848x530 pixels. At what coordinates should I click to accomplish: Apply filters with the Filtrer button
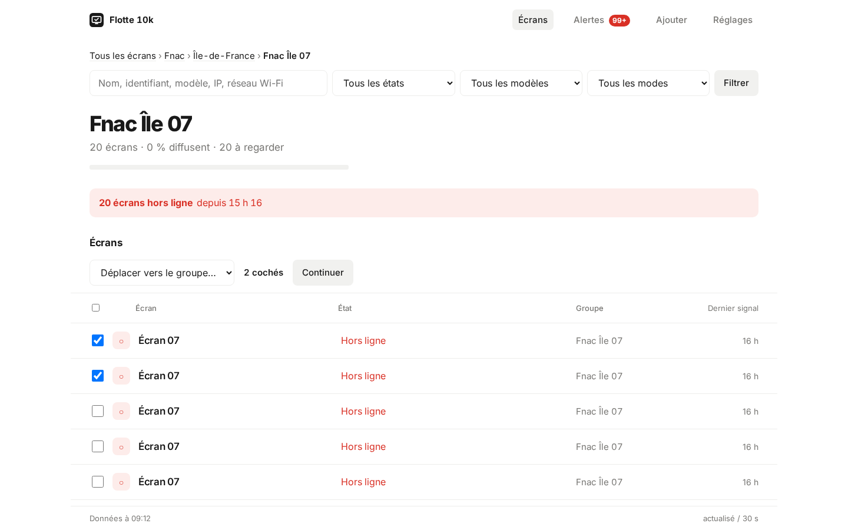736,83
